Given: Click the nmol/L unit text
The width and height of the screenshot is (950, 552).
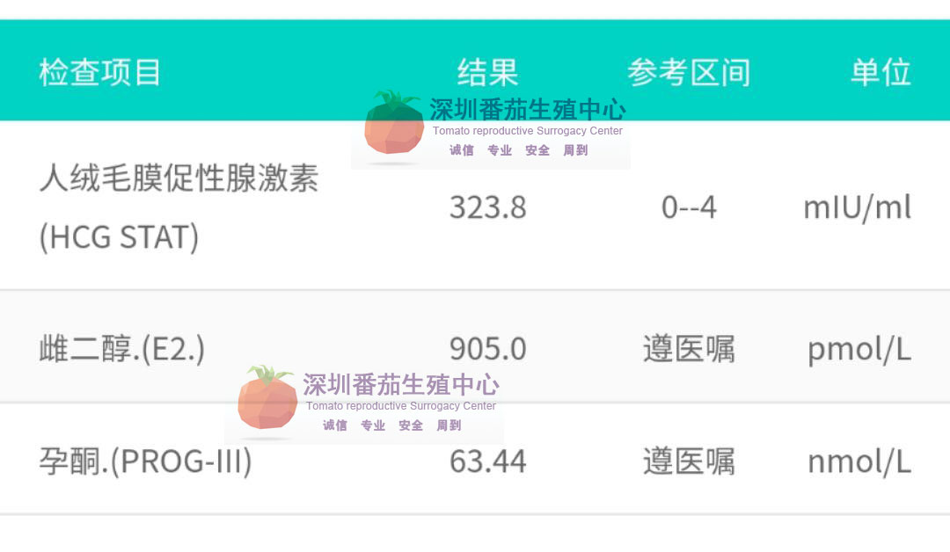Looking at the screenshot, I should (859, 461).
